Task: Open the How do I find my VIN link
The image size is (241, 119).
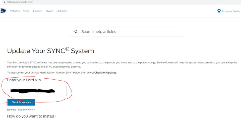Action: tap(21, 110)
